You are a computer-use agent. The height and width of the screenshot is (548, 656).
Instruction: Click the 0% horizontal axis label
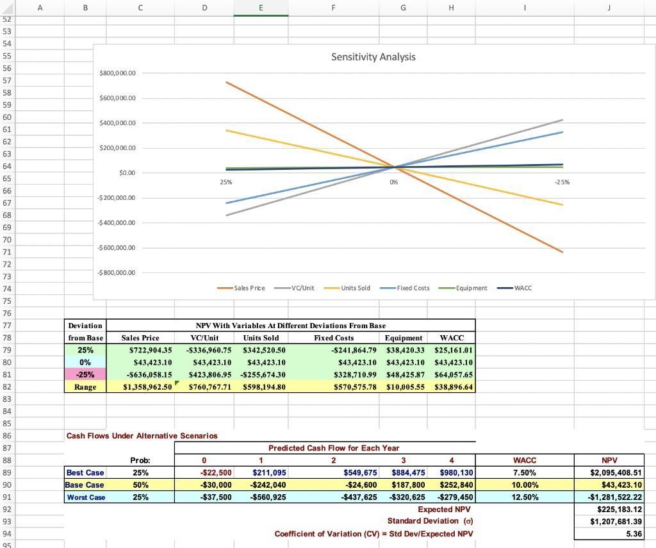click(x=393, y=182)
